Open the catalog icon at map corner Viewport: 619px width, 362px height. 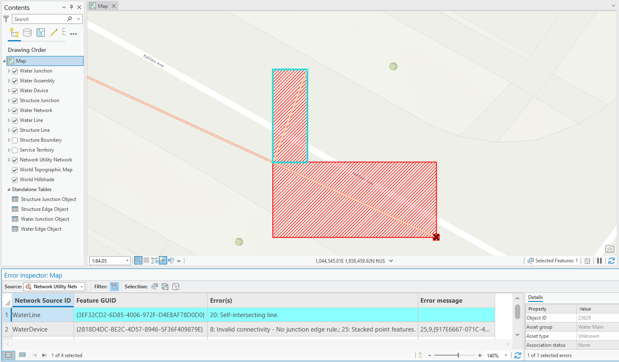pyautogui.click(x=610, y=249)
